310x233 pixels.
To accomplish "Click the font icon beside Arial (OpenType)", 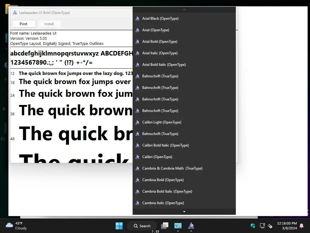I will (137, 30).
